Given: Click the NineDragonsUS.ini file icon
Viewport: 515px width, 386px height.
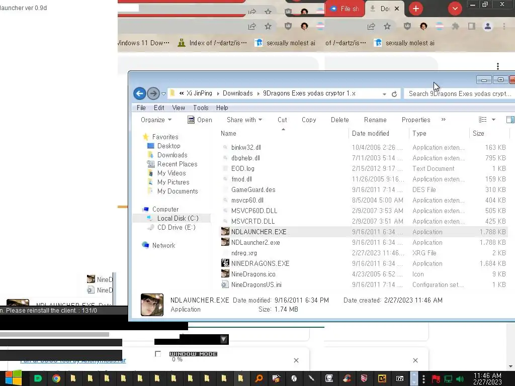Looking at the screenshot, I should tap(225, 284).
